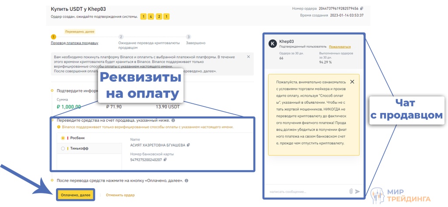Copy the order number
Viewport: 448px width, 207px height.
362,9
